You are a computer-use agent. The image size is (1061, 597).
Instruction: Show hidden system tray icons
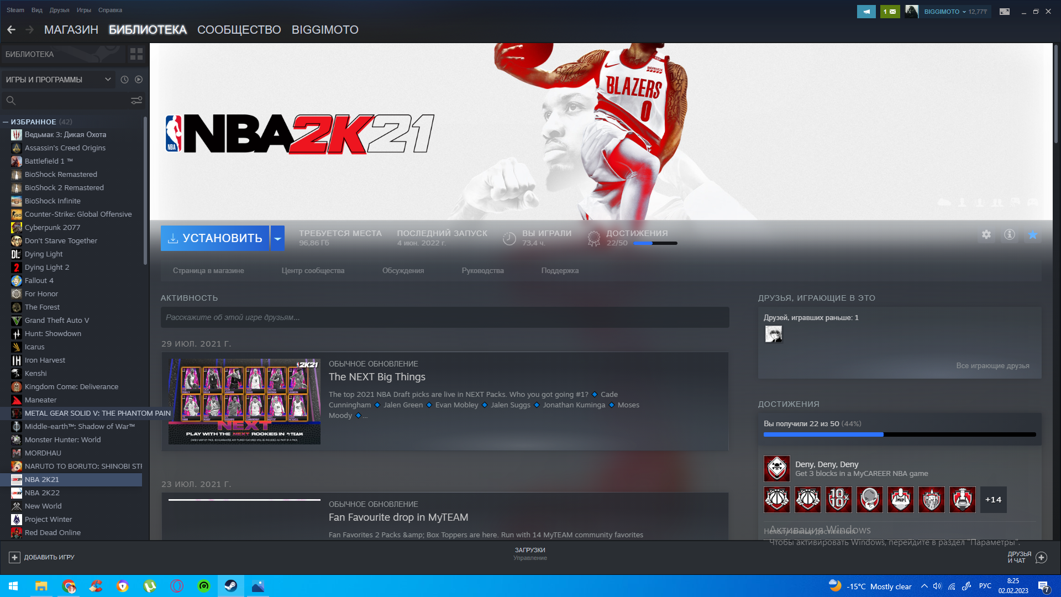click(x=924, y=586)
